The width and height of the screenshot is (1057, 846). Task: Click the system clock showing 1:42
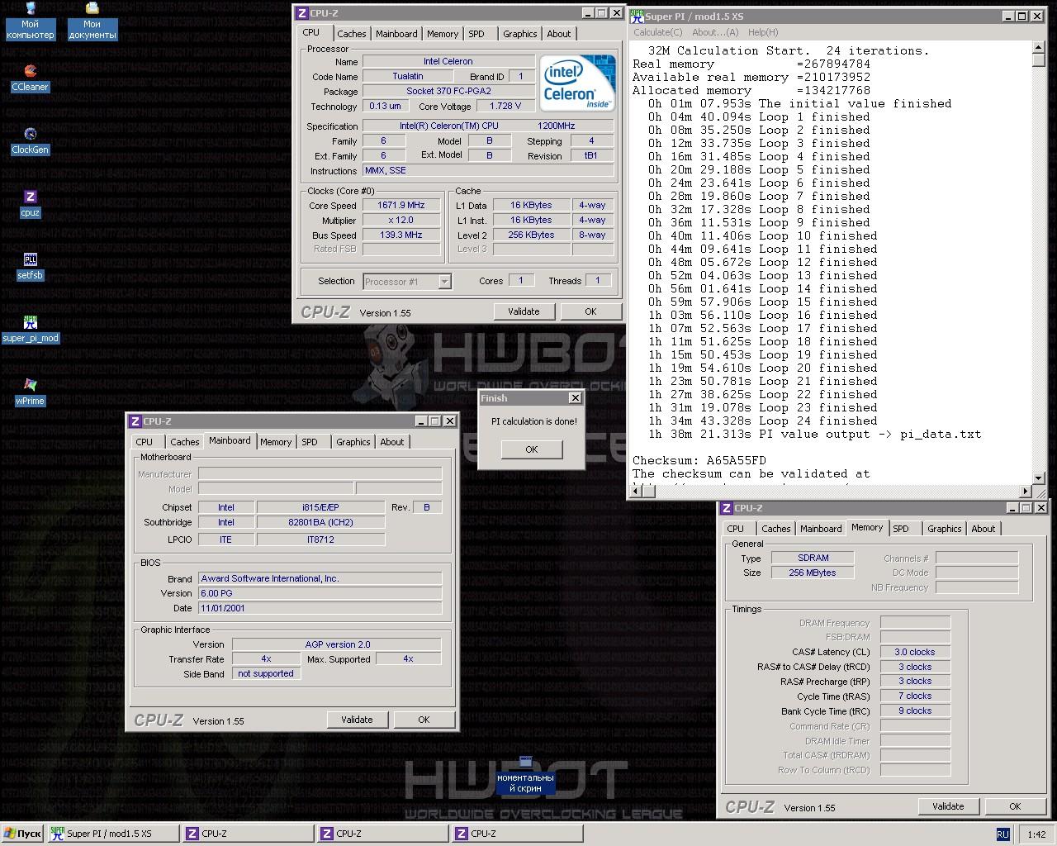pos(1037,834)
